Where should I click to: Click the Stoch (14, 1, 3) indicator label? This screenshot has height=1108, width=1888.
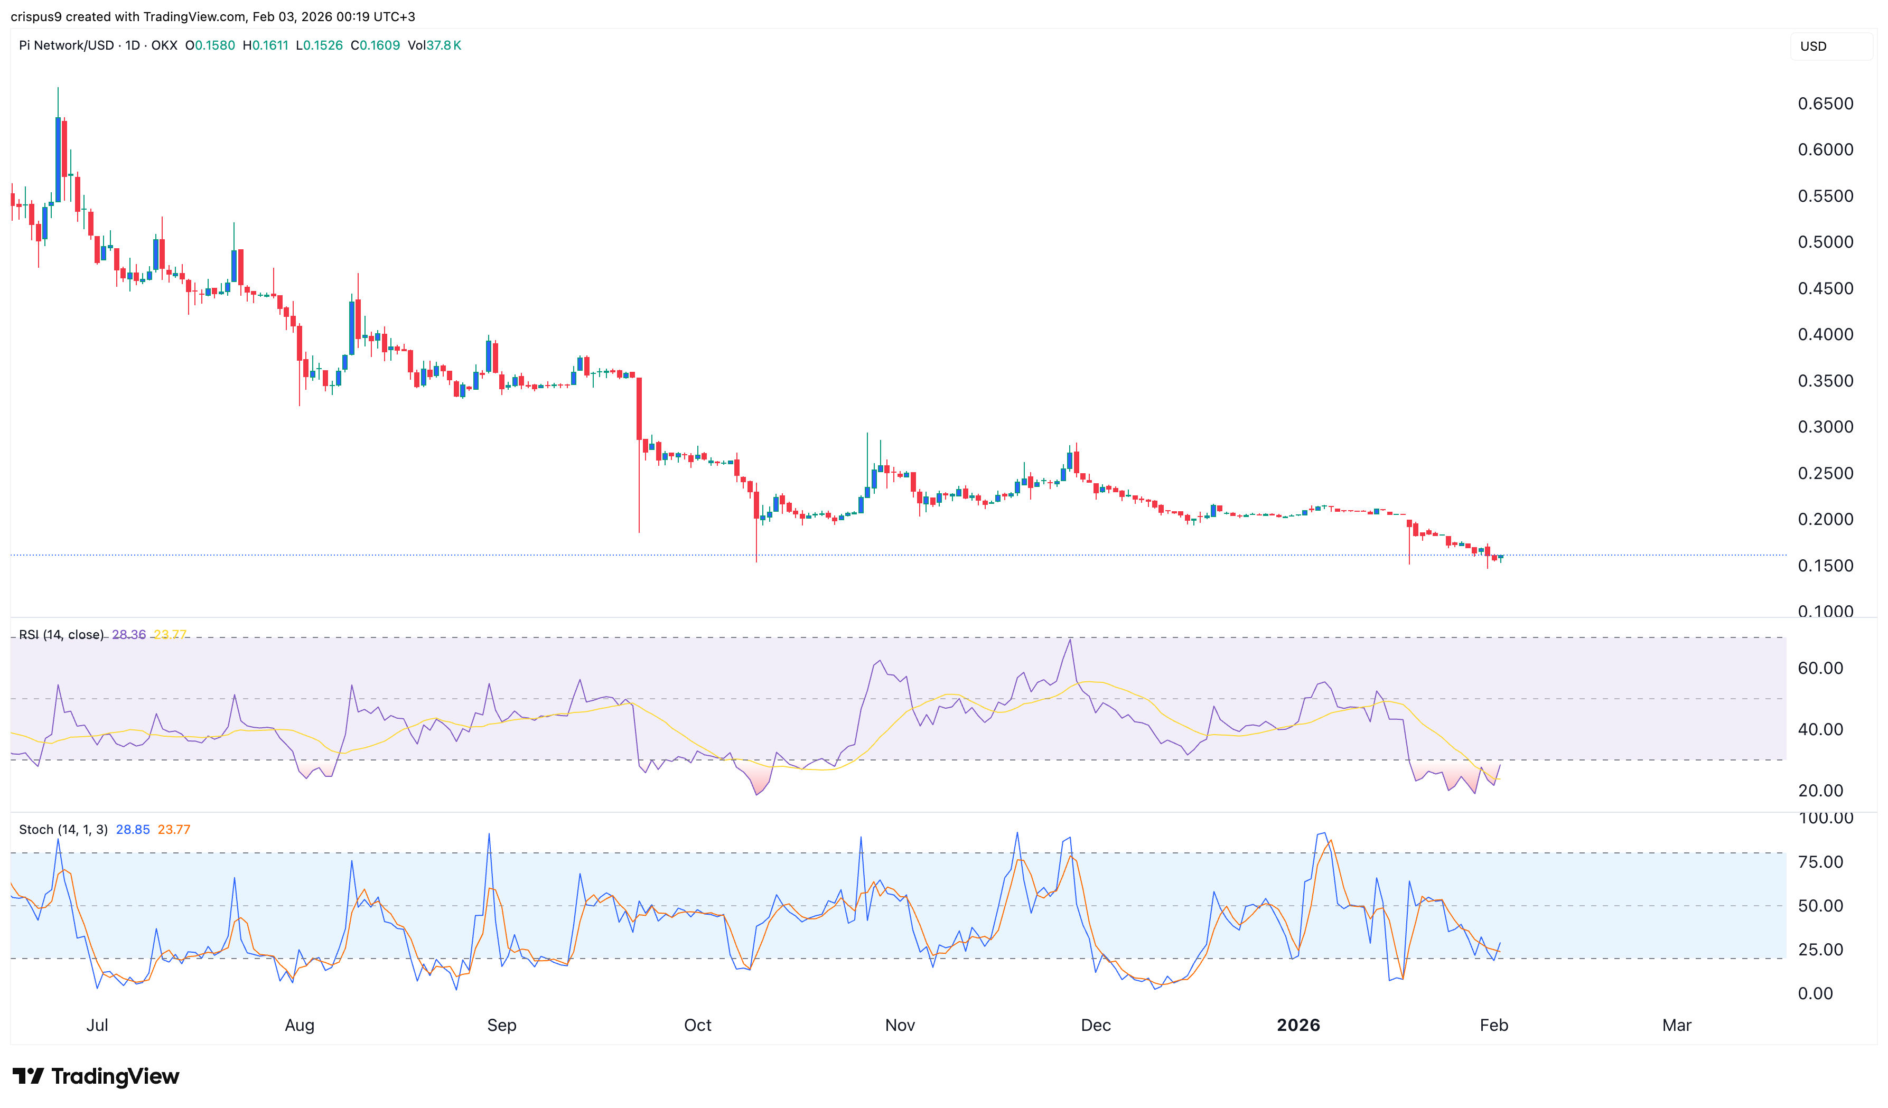64,829
